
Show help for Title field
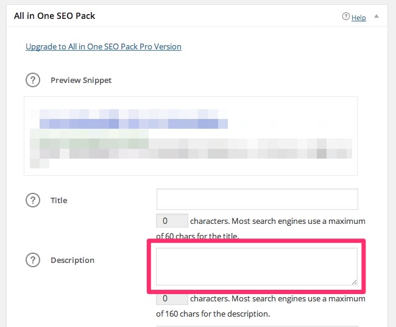click(33, 200)
